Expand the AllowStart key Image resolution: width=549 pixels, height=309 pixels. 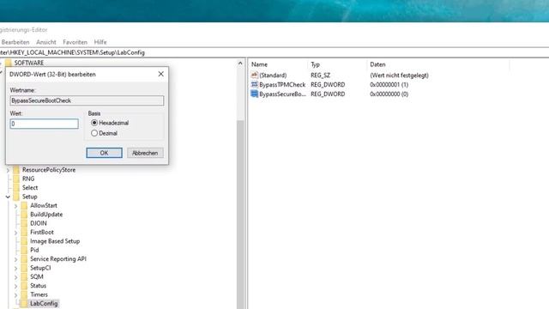click(x=15, y=206)
